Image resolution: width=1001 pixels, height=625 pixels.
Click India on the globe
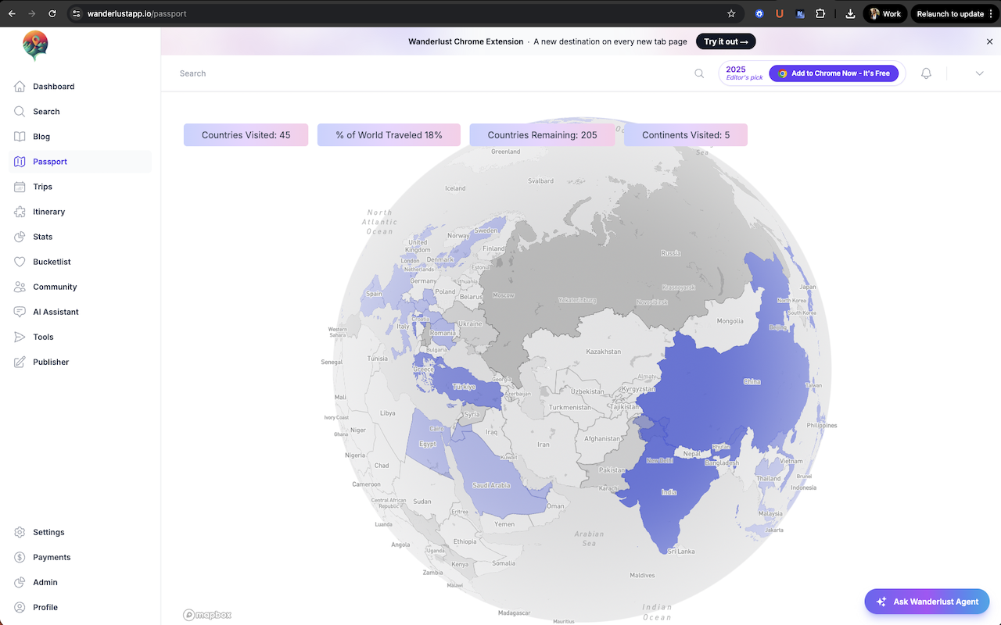tap(669, 492)
